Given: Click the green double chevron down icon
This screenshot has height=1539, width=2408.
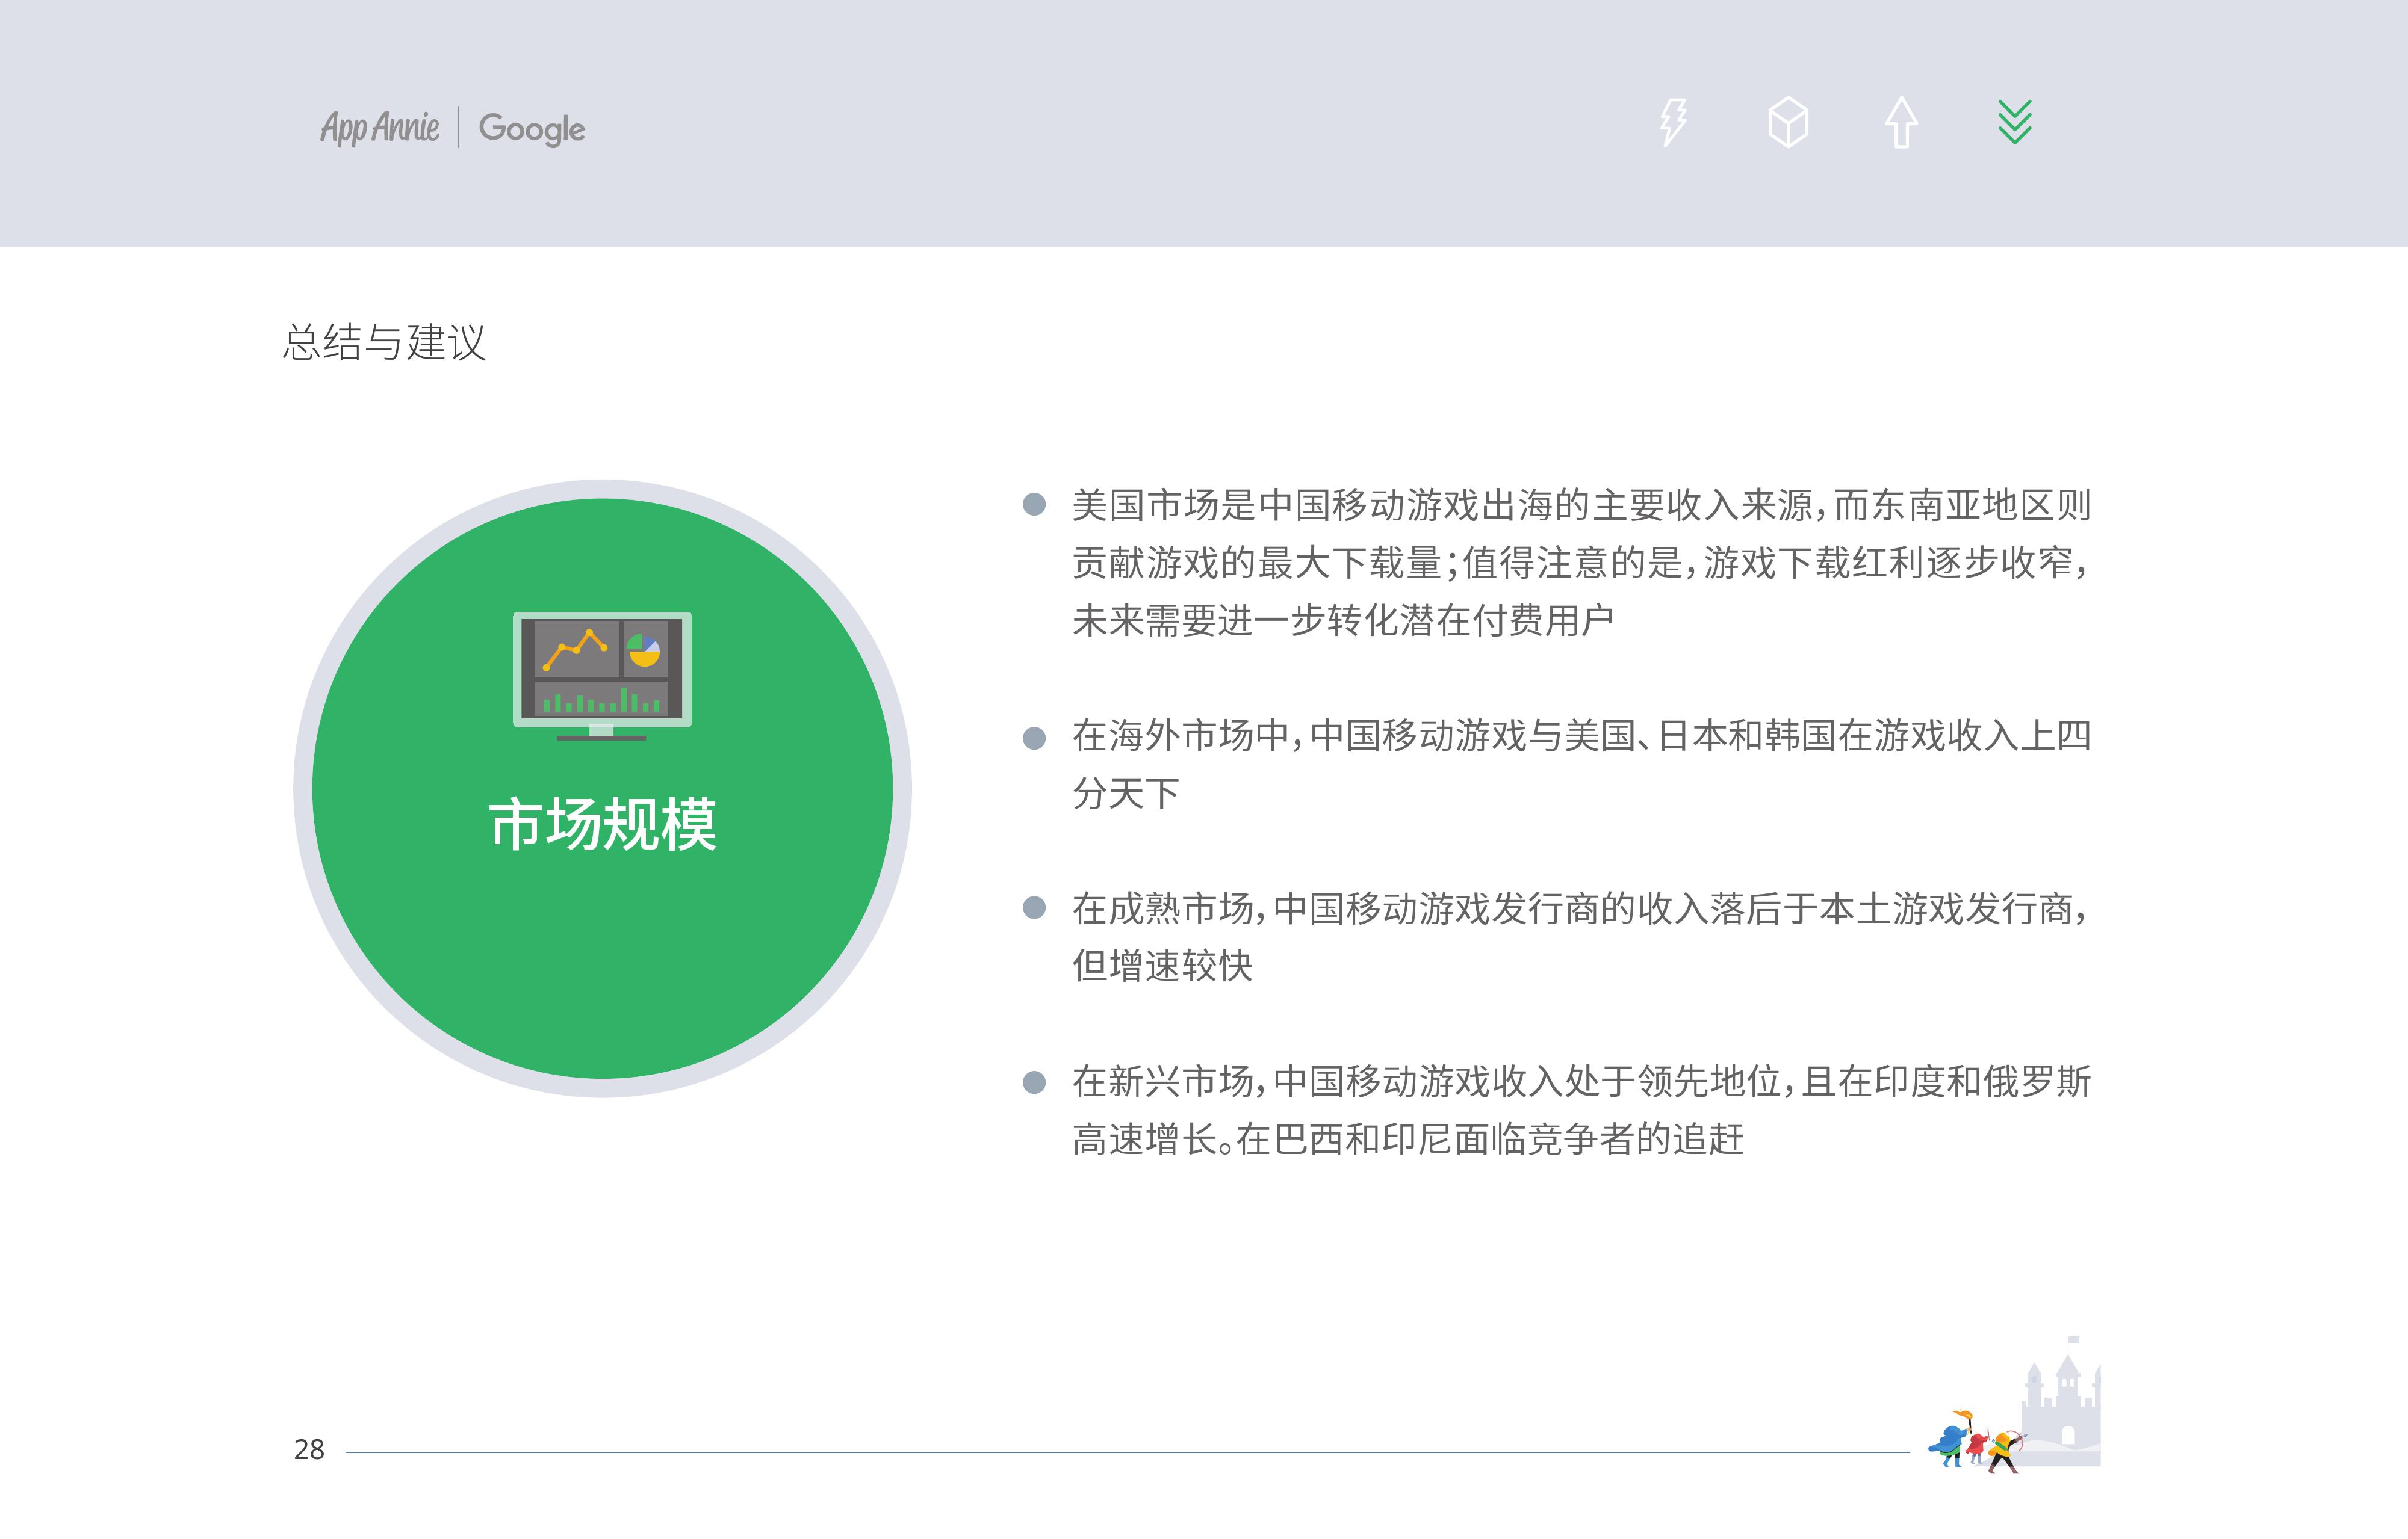Looking at the screenshot, I should 2014,122.
